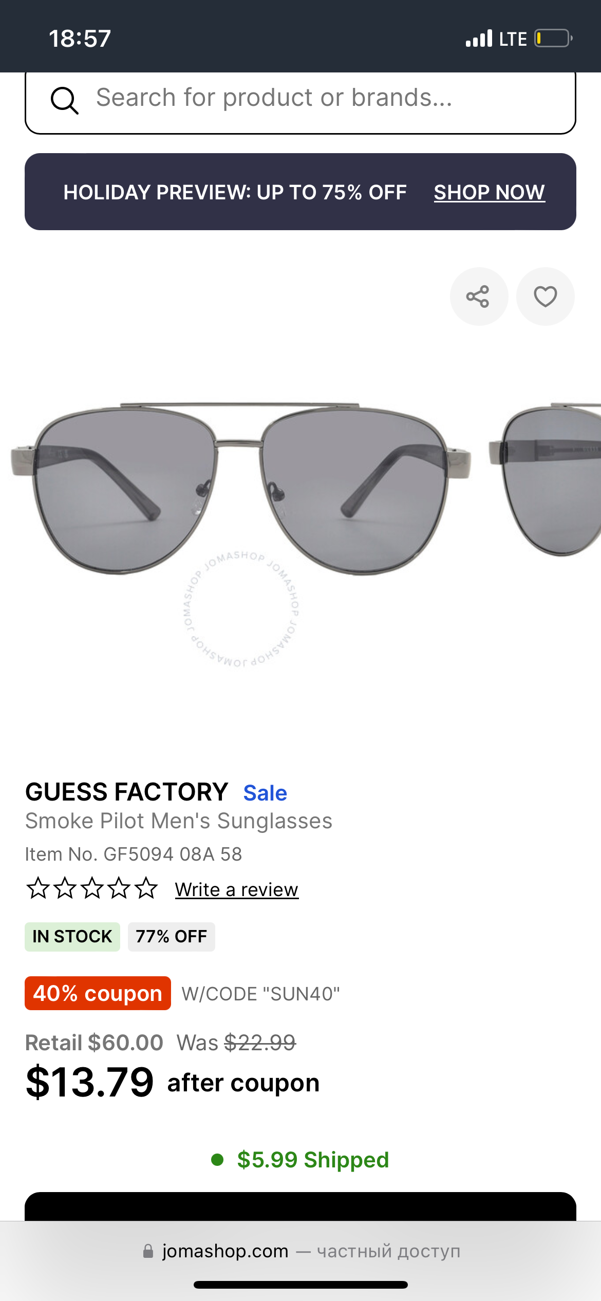Open the GUESS FACTORY brand page
Viewport: 601px width, 1301px height.
point(126,792)
